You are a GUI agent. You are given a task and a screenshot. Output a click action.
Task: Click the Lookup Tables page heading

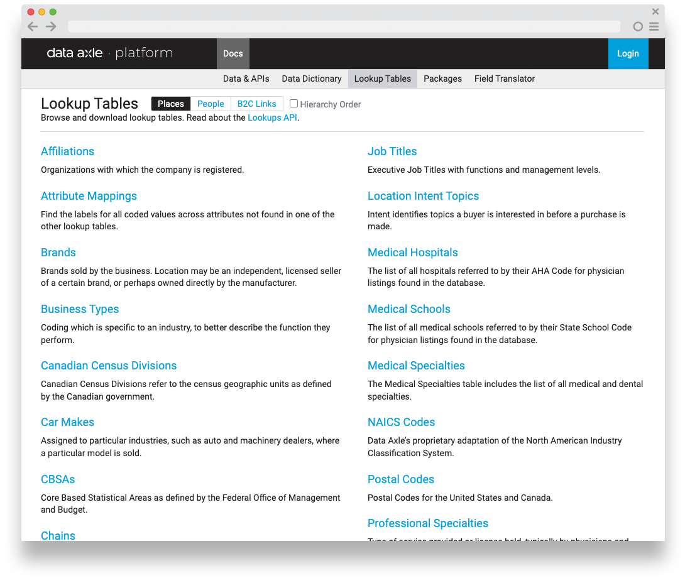(x=90, y=104)
